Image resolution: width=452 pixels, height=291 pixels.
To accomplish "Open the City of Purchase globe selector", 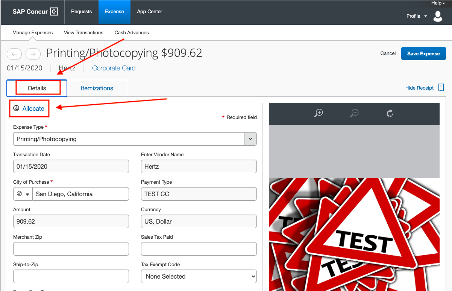I will pos(23,194).
